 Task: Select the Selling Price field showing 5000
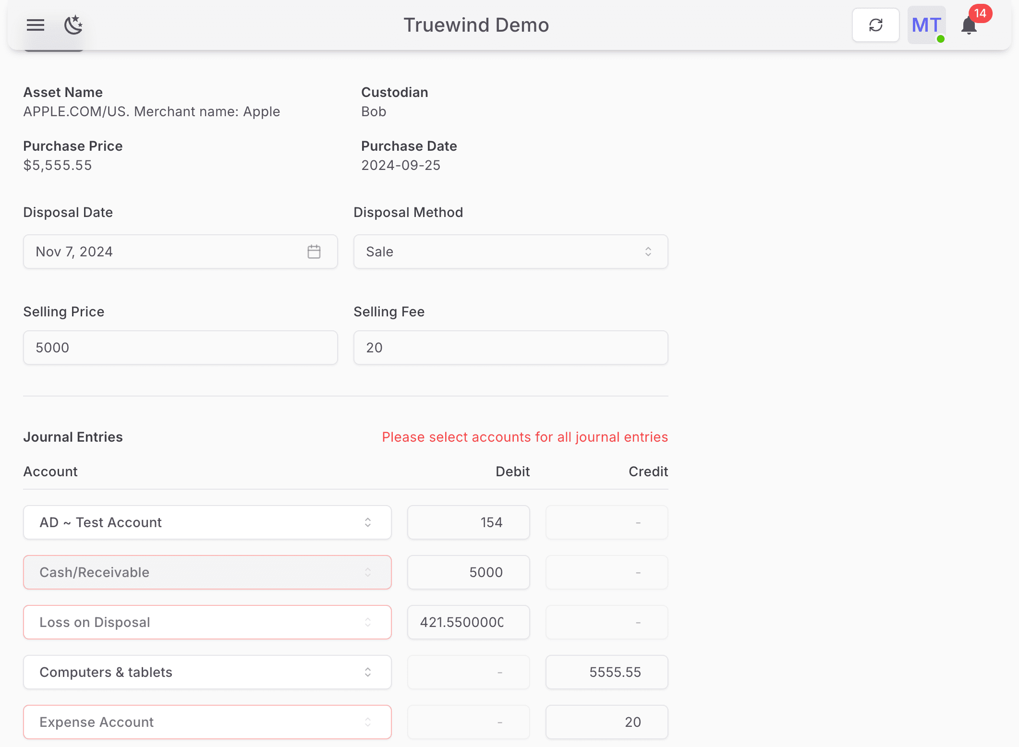click(x=180, y=347)
